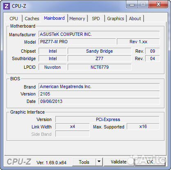Click the Link Width x4 value
The height and width of the screenshot is (170, 171).
click(73, 126)
